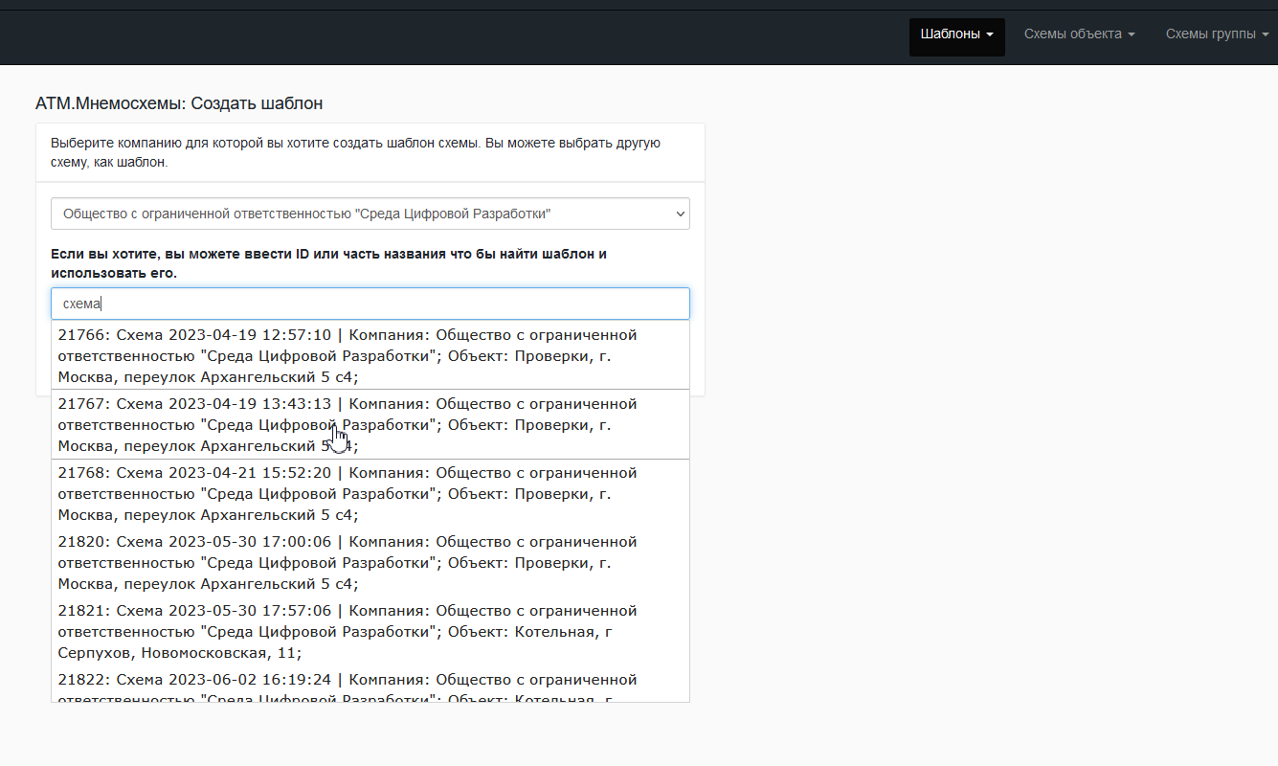The image size is (1278, 766).
Task: Click the caret arrow beside Шаблоны
Action: click(990, 35)
